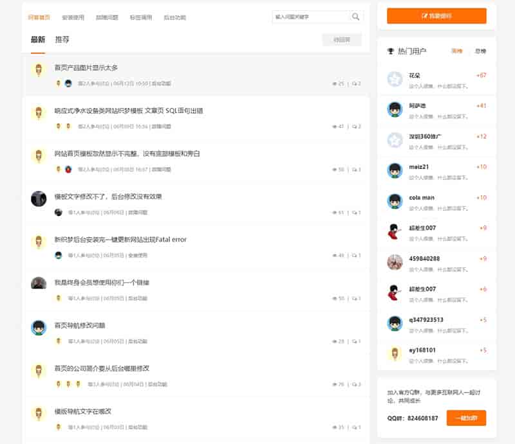Open avatar of 超能生007 with +9 score

[395, 232]
